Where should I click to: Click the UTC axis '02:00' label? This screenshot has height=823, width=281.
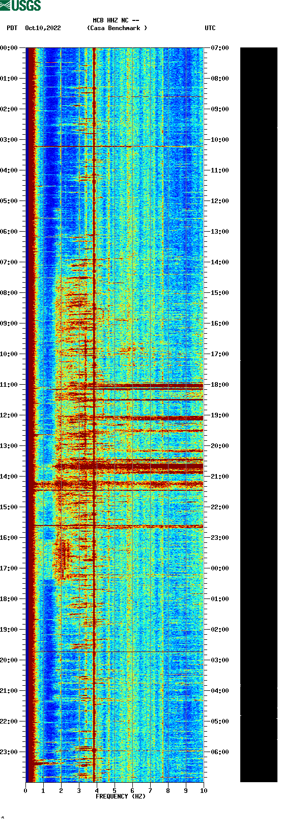point(220,630)
